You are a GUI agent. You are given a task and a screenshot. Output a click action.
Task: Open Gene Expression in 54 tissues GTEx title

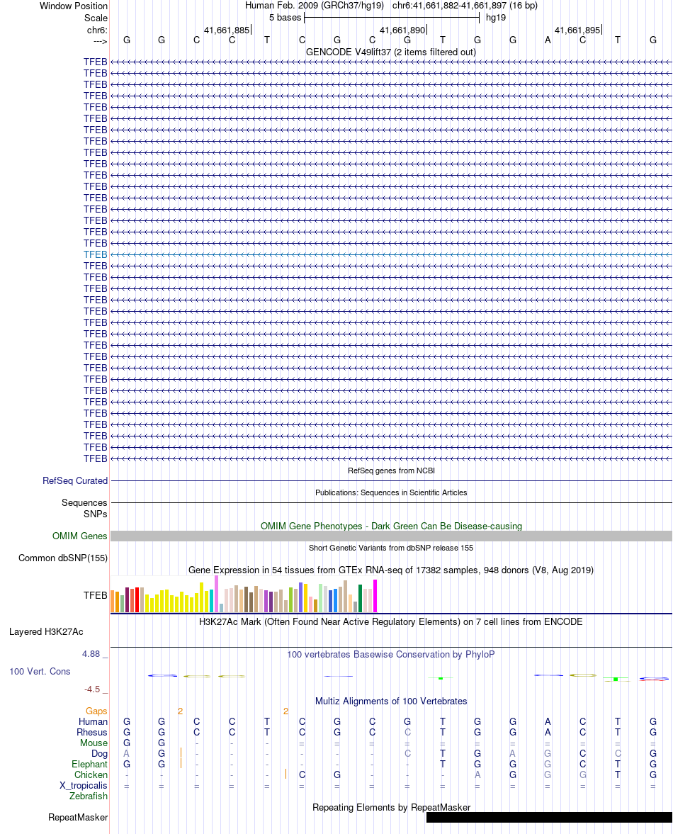pos(391,570)
